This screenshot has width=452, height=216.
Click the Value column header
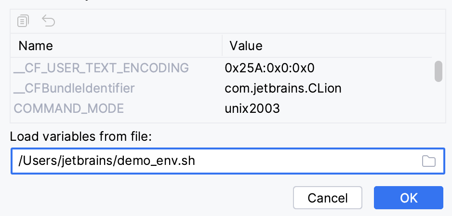tap(246, 46)
